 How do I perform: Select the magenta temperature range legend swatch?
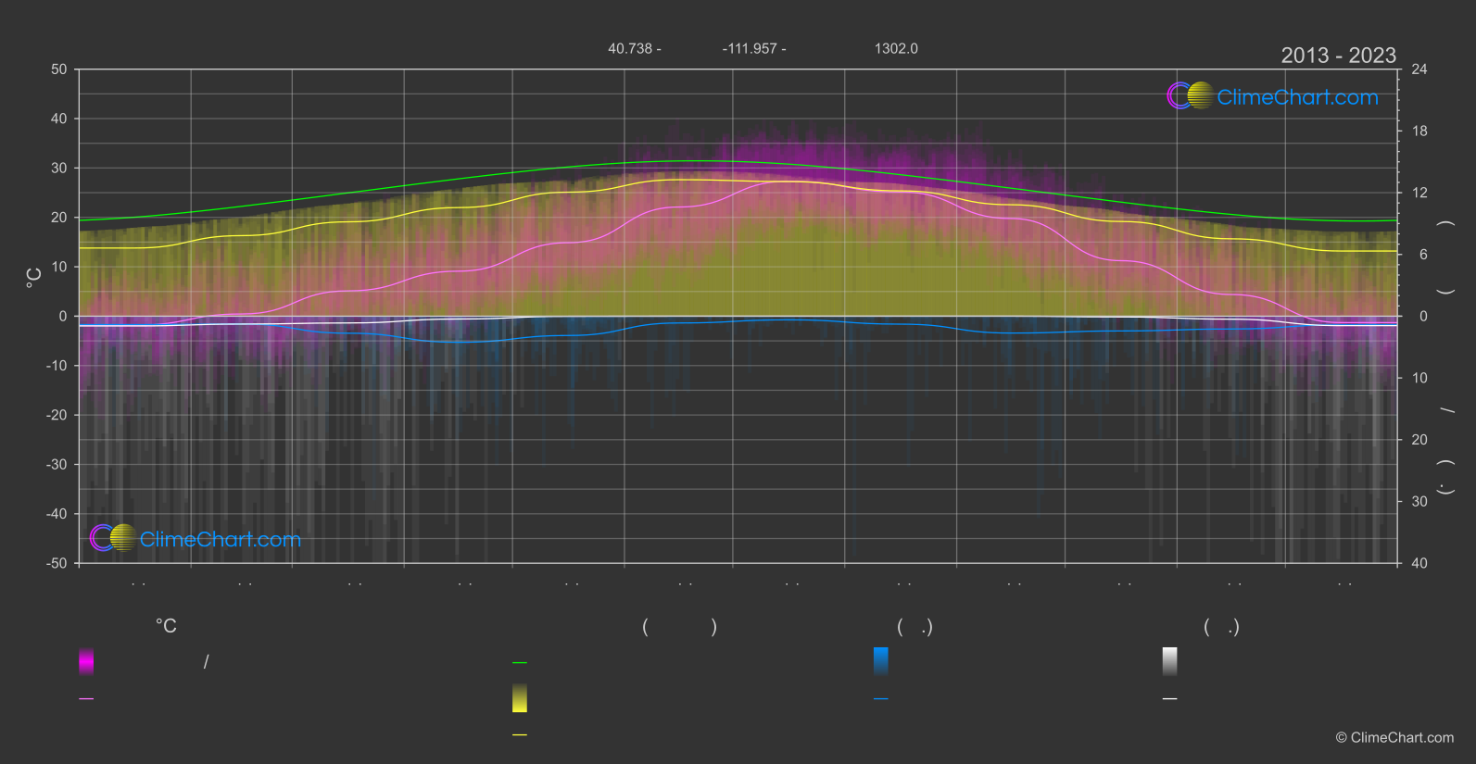pos(86,661)
